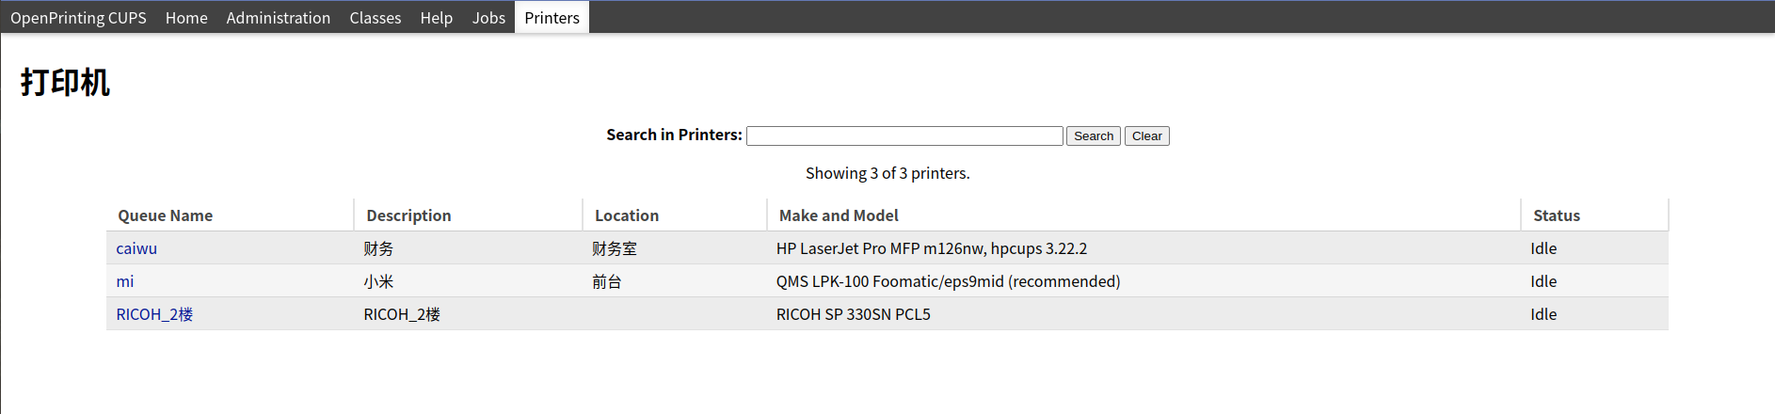The width and height of the screenshot is (1775, 414).
Task: Click the Location column header
Action: [627, 215]
